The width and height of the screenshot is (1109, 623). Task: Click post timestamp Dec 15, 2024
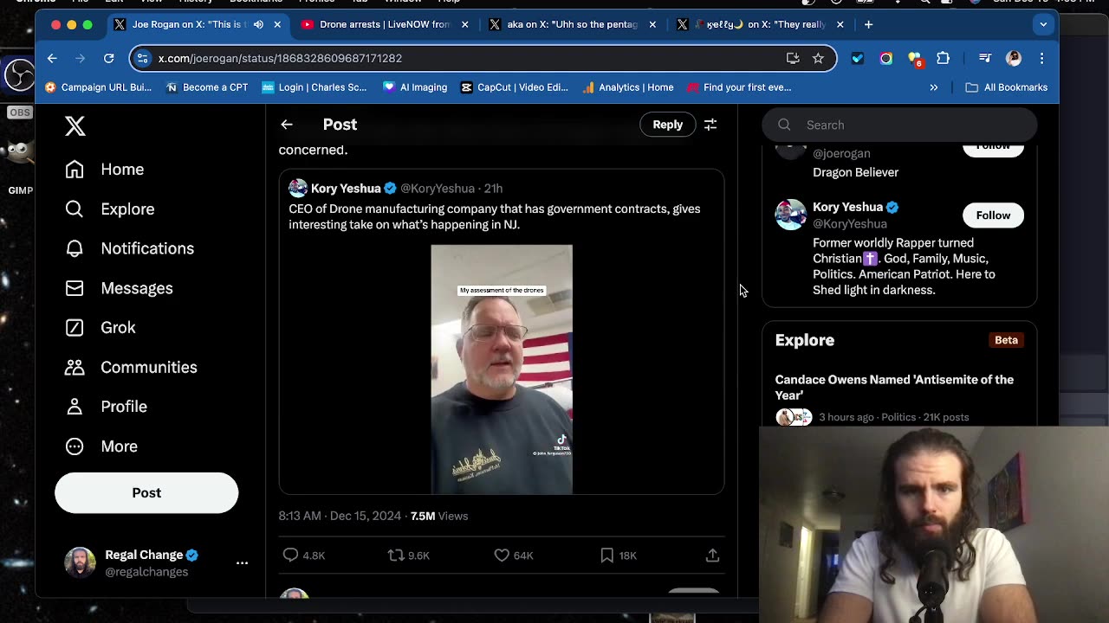click(x=340, y=516)
